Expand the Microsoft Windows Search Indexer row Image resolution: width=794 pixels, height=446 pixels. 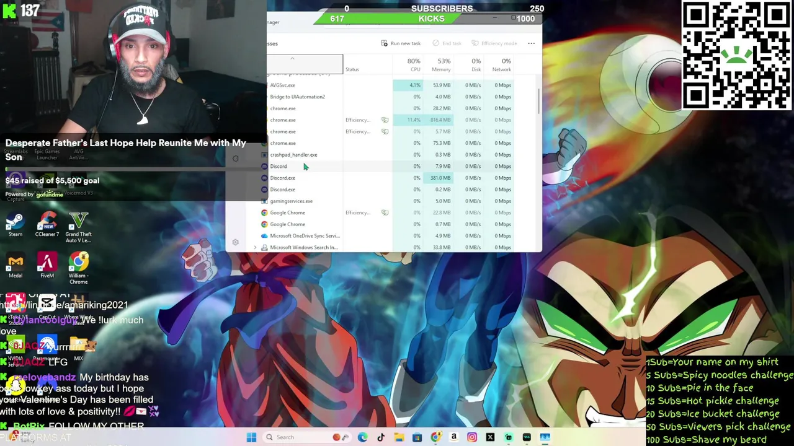[255, 248]
